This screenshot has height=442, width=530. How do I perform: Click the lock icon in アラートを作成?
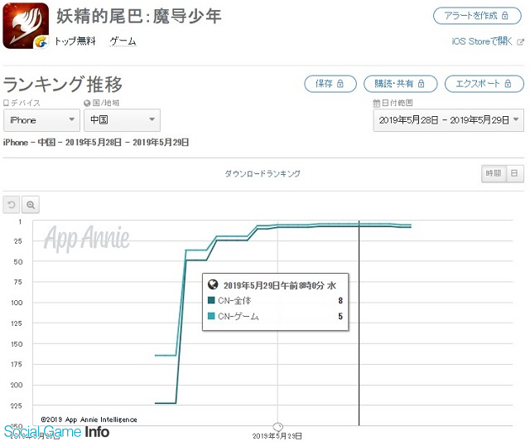(505, 16)
